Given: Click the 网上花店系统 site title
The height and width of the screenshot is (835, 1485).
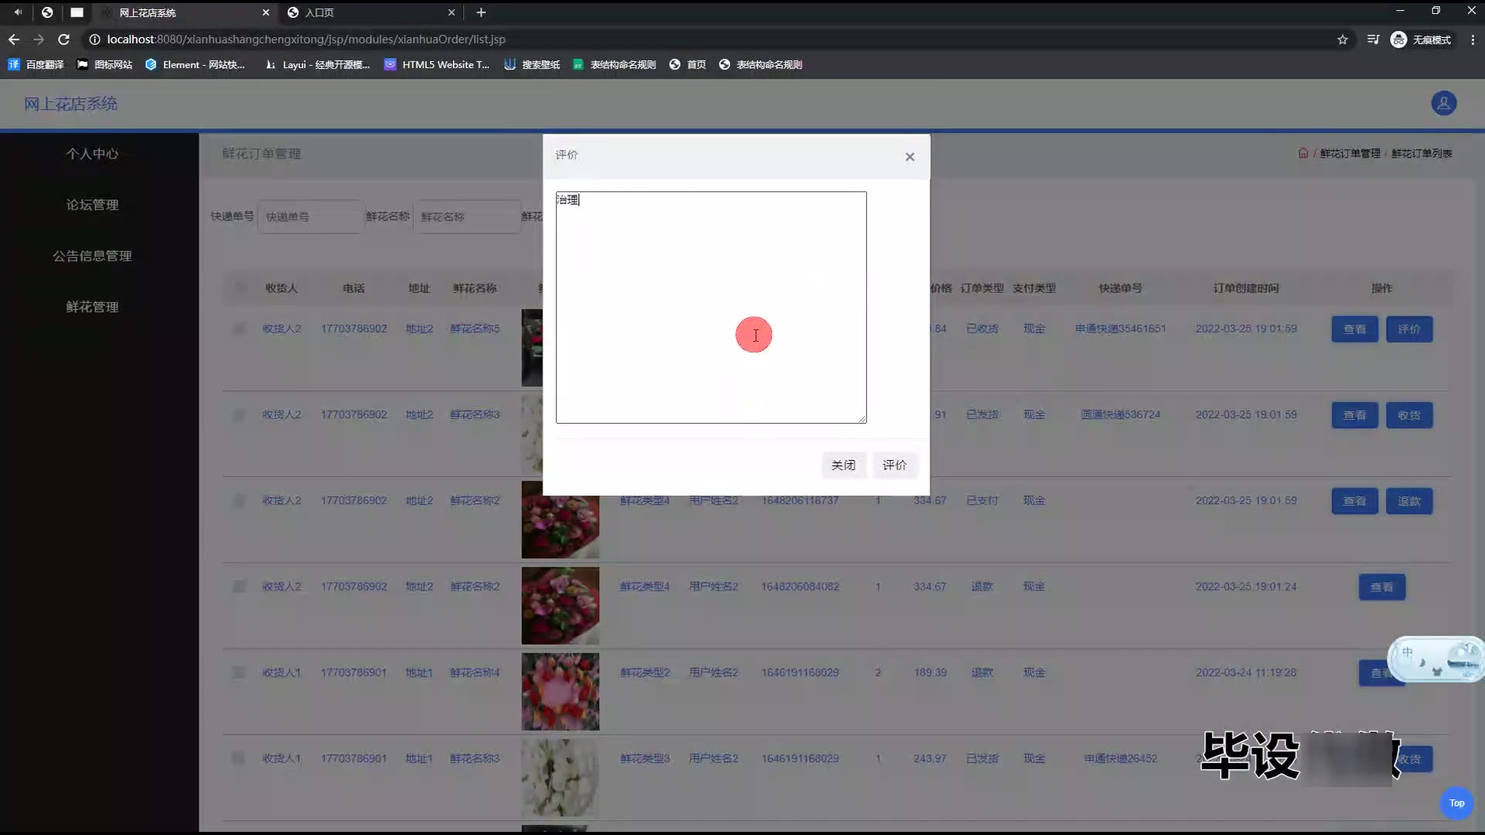Looking at the screenshot, I should click(70, 104).
